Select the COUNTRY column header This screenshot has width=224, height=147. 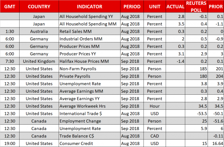click(39, 6)
